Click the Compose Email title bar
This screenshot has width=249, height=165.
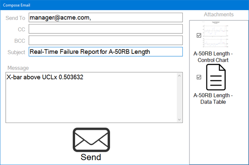(122, 5)
